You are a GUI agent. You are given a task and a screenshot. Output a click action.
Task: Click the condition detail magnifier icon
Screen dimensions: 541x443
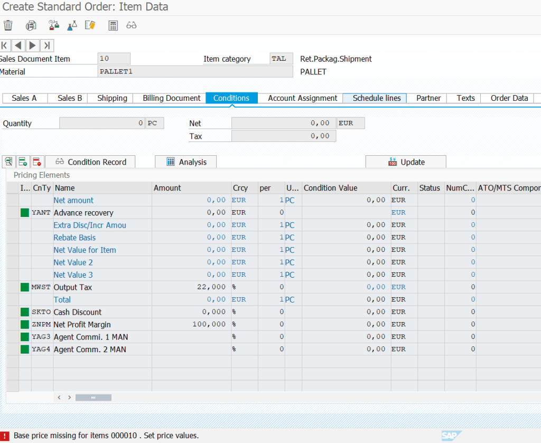pyautogui.click(x=9, y=162)
